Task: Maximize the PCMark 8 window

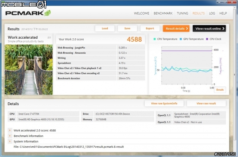Action: 225,2
